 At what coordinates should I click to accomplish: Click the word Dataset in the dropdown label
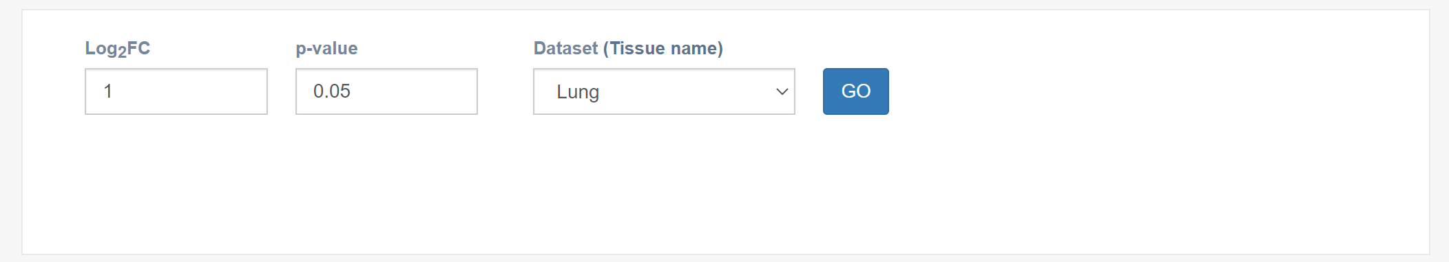(566, 48)
